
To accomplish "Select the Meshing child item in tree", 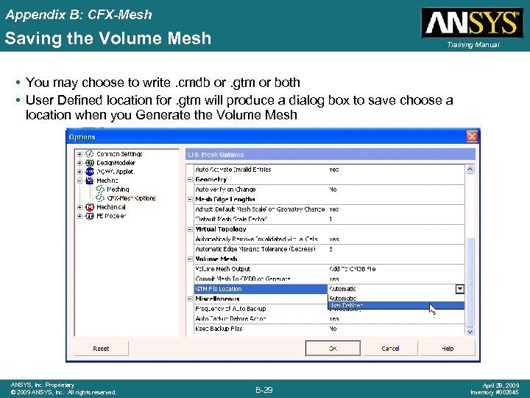I will (118, 189).
